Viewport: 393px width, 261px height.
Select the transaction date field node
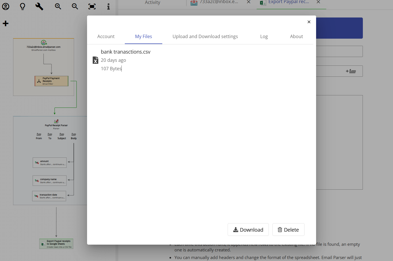pos(49,196)
